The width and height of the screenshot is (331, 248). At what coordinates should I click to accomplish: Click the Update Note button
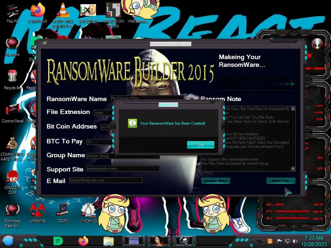[215, 181]
